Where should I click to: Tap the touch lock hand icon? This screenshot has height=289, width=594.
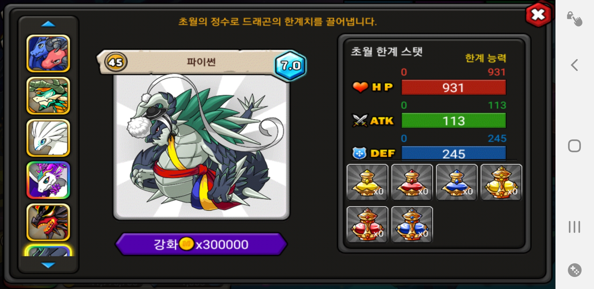(574, 19)
